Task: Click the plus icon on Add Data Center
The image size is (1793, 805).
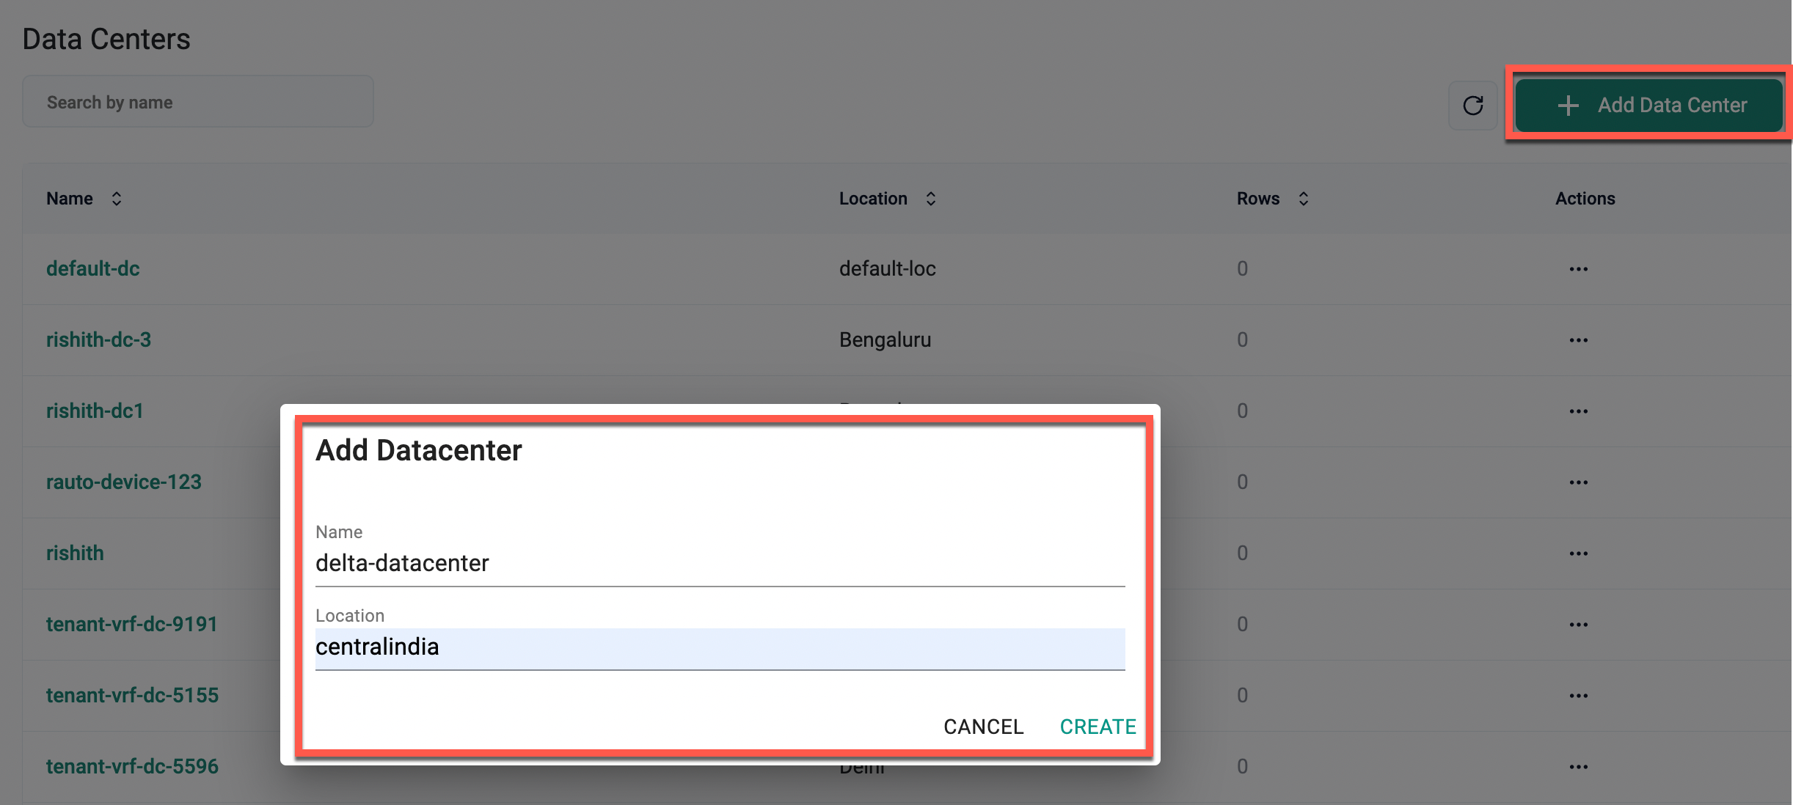Action: 1569,105
